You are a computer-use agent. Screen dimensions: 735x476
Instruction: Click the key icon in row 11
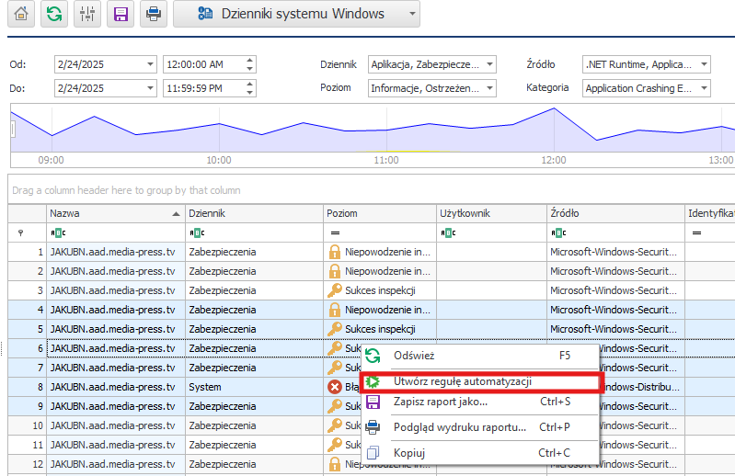click(334, 445)
